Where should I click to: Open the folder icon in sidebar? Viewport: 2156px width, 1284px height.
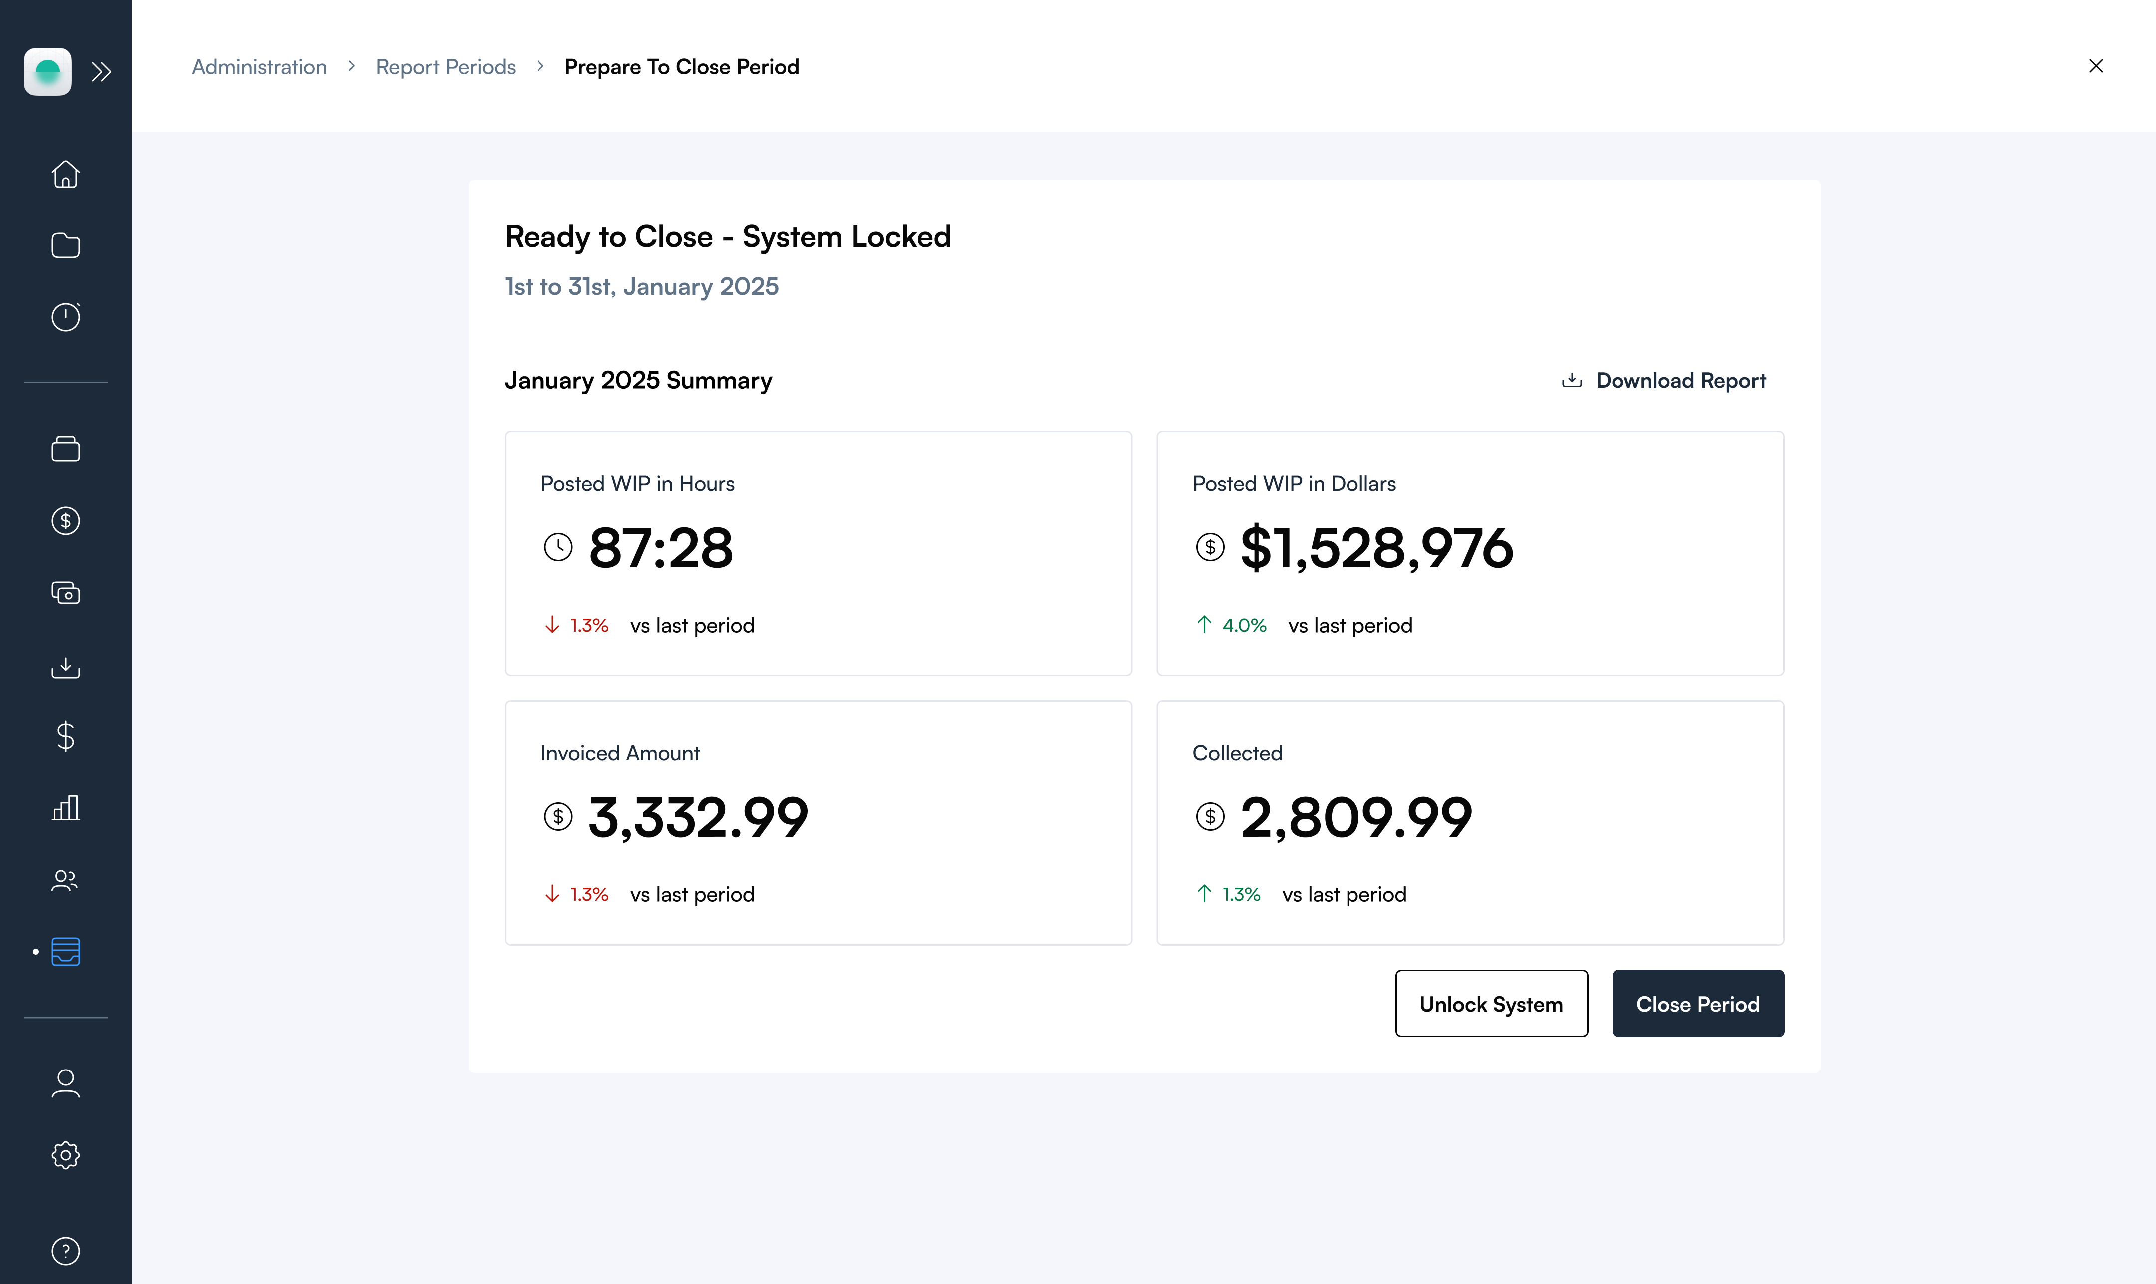66,246
